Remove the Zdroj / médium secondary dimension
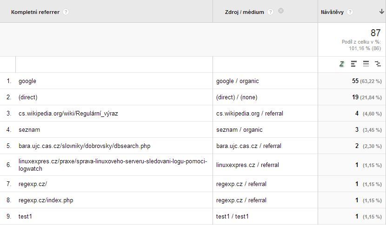The image size is (386, 225). (281, 11)
